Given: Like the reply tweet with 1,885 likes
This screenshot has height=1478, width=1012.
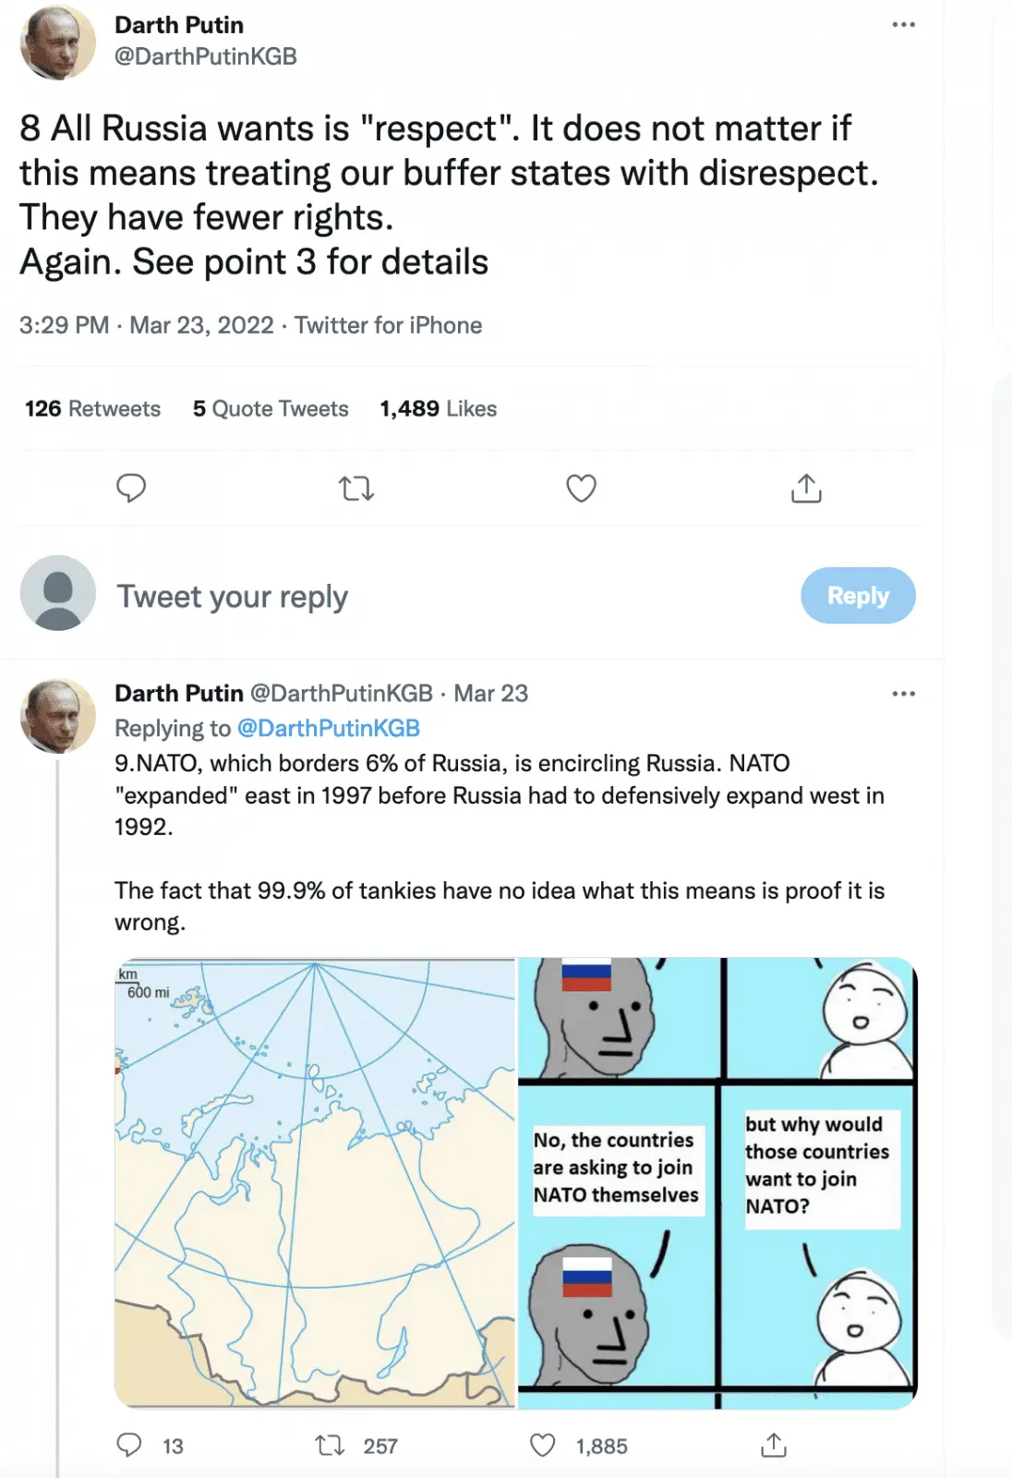Looking at the screenshot, I should [543, 1445].
